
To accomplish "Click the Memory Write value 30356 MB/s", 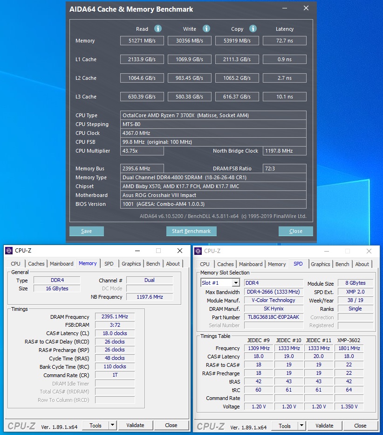I will [x=190, y=41].
